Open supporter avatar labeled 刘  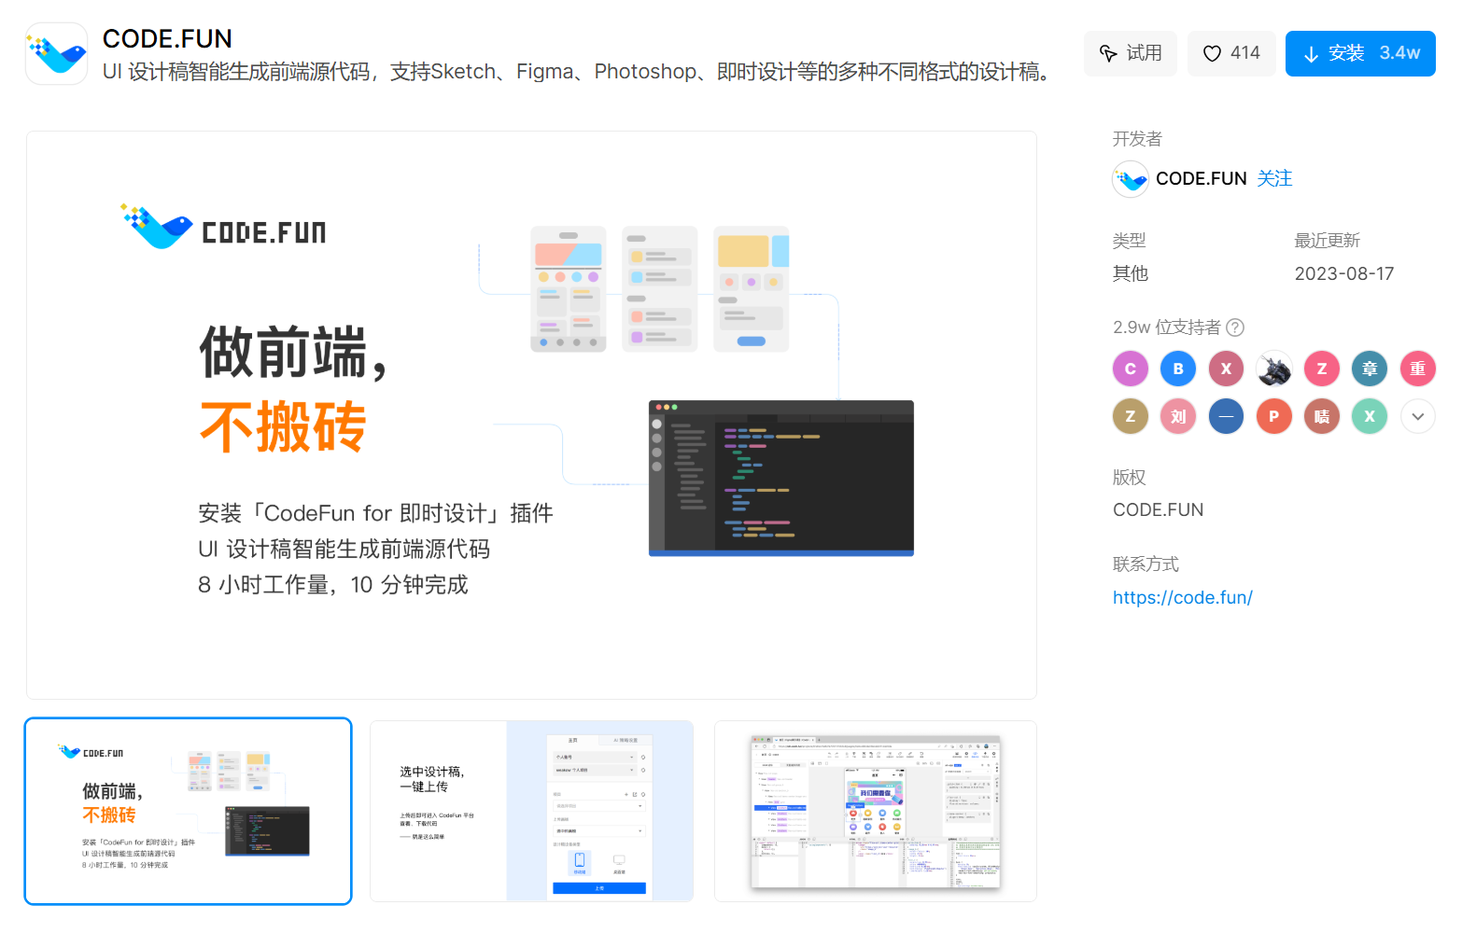(x=1178, y=416)
